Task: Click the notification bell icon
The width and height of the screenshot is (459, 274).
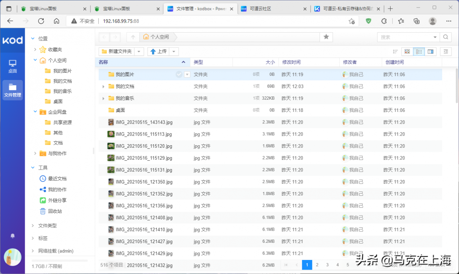Action: click(x=13, y=236)
